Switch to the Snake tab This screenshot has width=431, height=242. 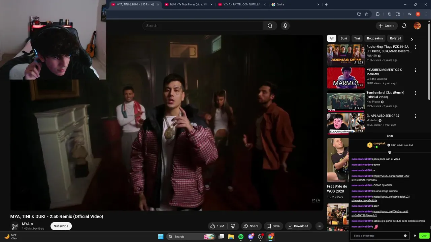click(x=295, y=4)
